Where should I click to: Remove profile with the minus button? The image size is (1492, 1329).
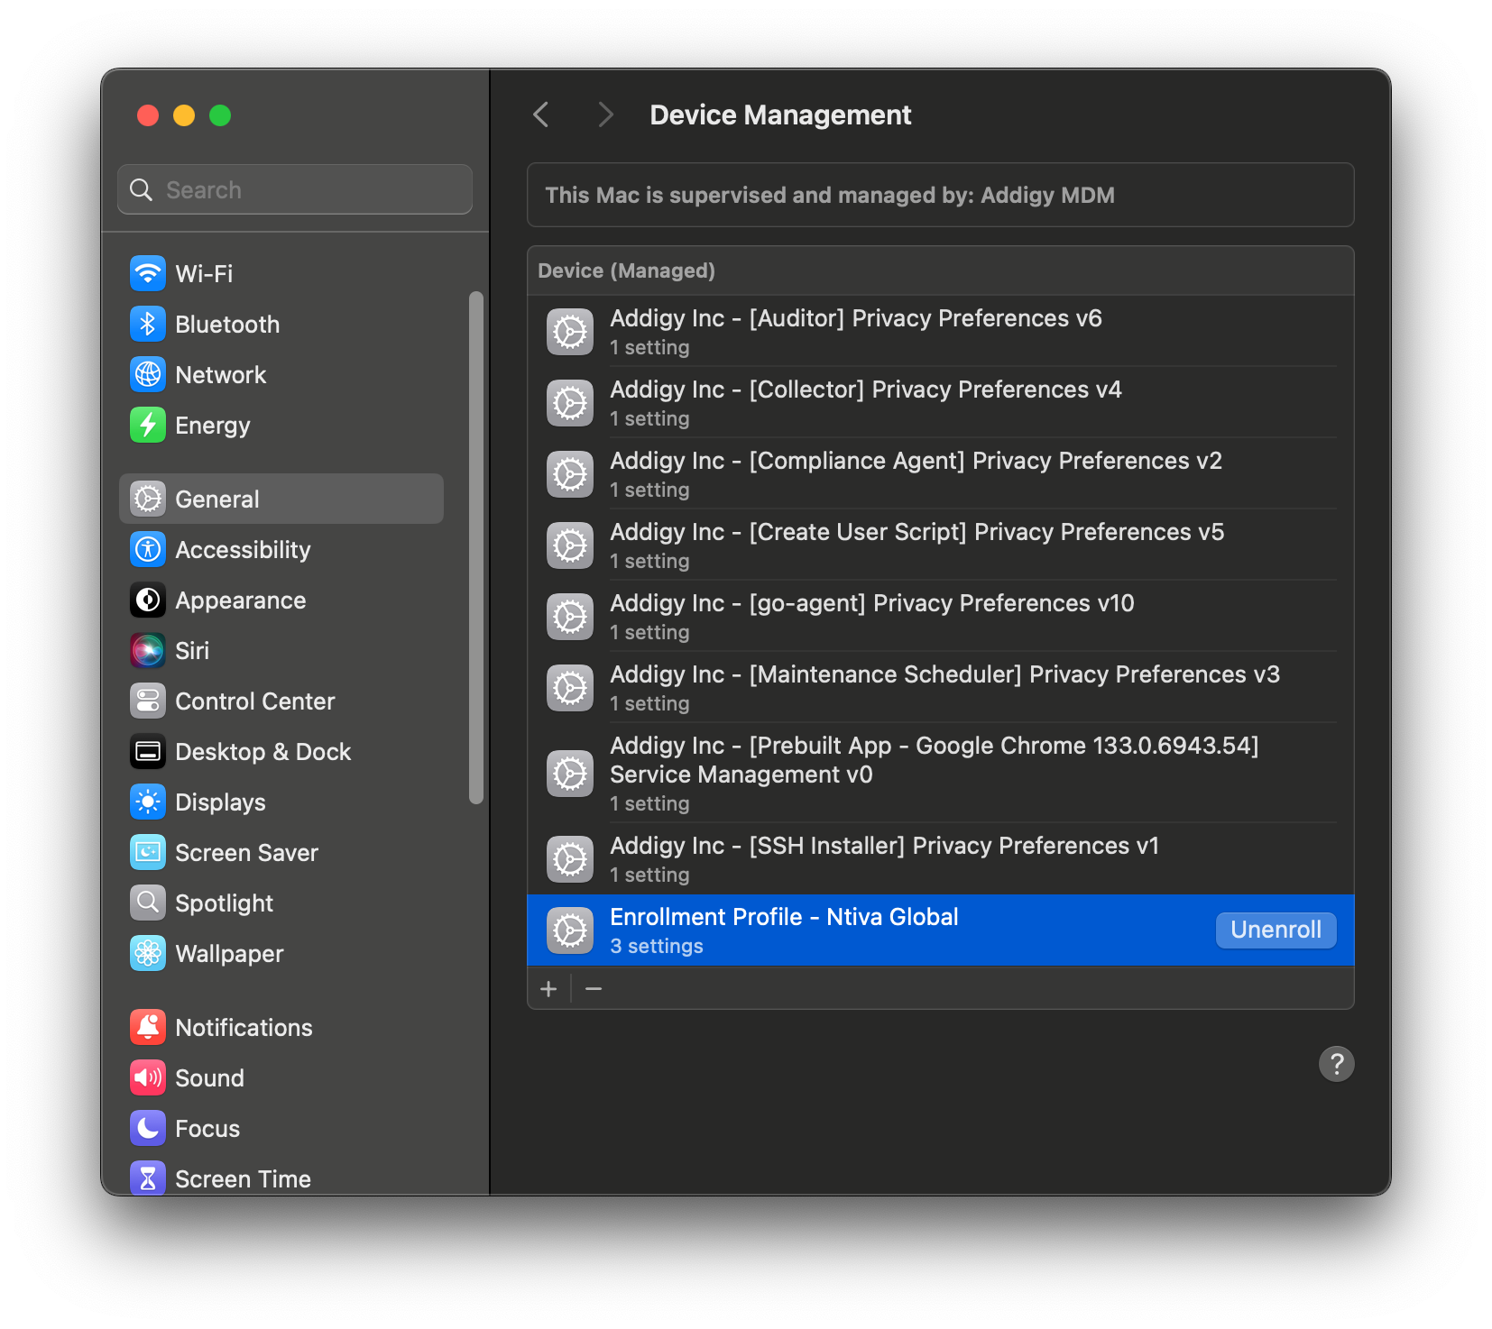(x=594, y=989)
